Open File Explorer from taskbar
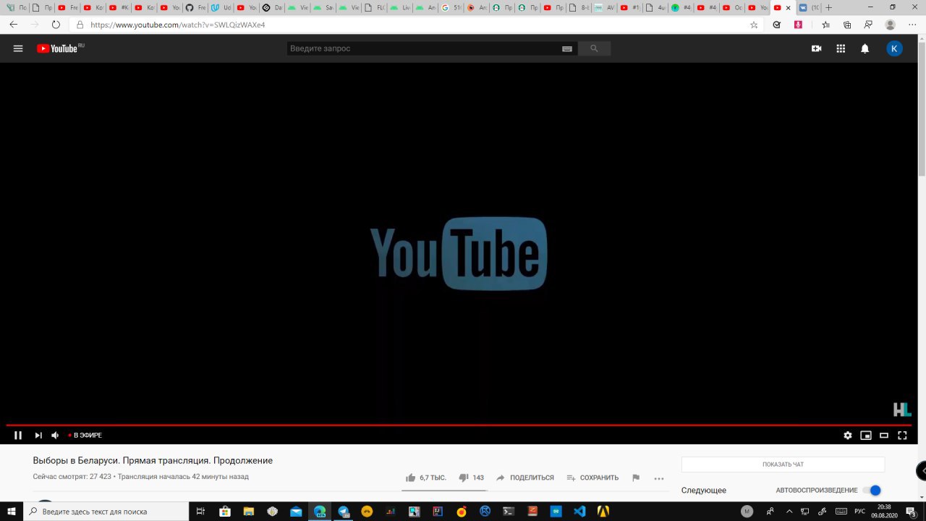The height and width of the screenshot is (521, 926). [x=248, y=512]
